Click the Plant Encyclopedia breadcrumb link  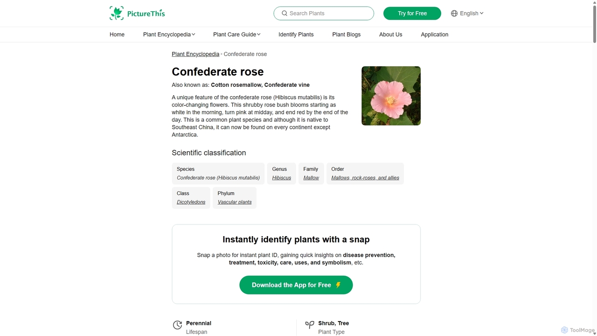(x=195, y=54)
